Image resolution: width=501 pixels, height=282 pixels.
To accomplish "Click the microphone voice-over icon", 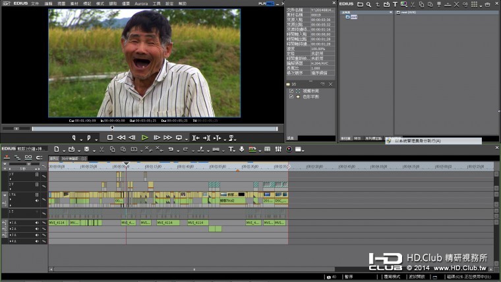I will point(241,150).
